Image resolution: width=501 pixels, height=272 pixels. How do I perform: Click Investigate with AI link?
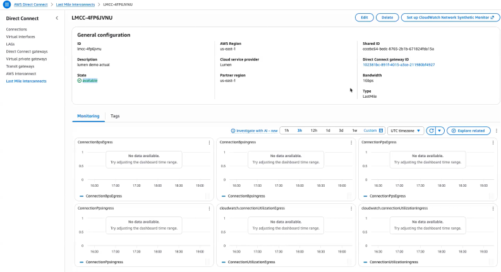254,131
